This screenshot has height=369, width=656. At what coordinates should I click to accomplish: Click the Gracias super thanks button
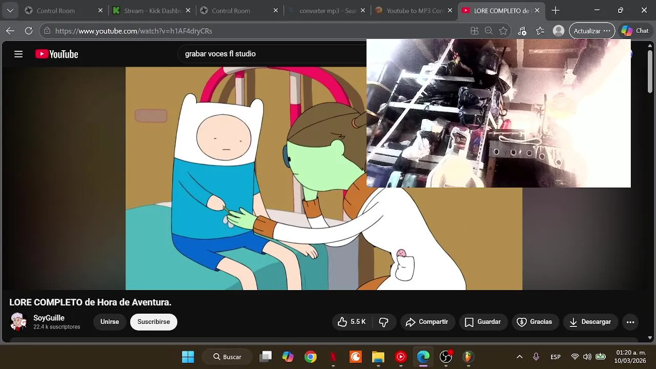(x=535, y=322)
